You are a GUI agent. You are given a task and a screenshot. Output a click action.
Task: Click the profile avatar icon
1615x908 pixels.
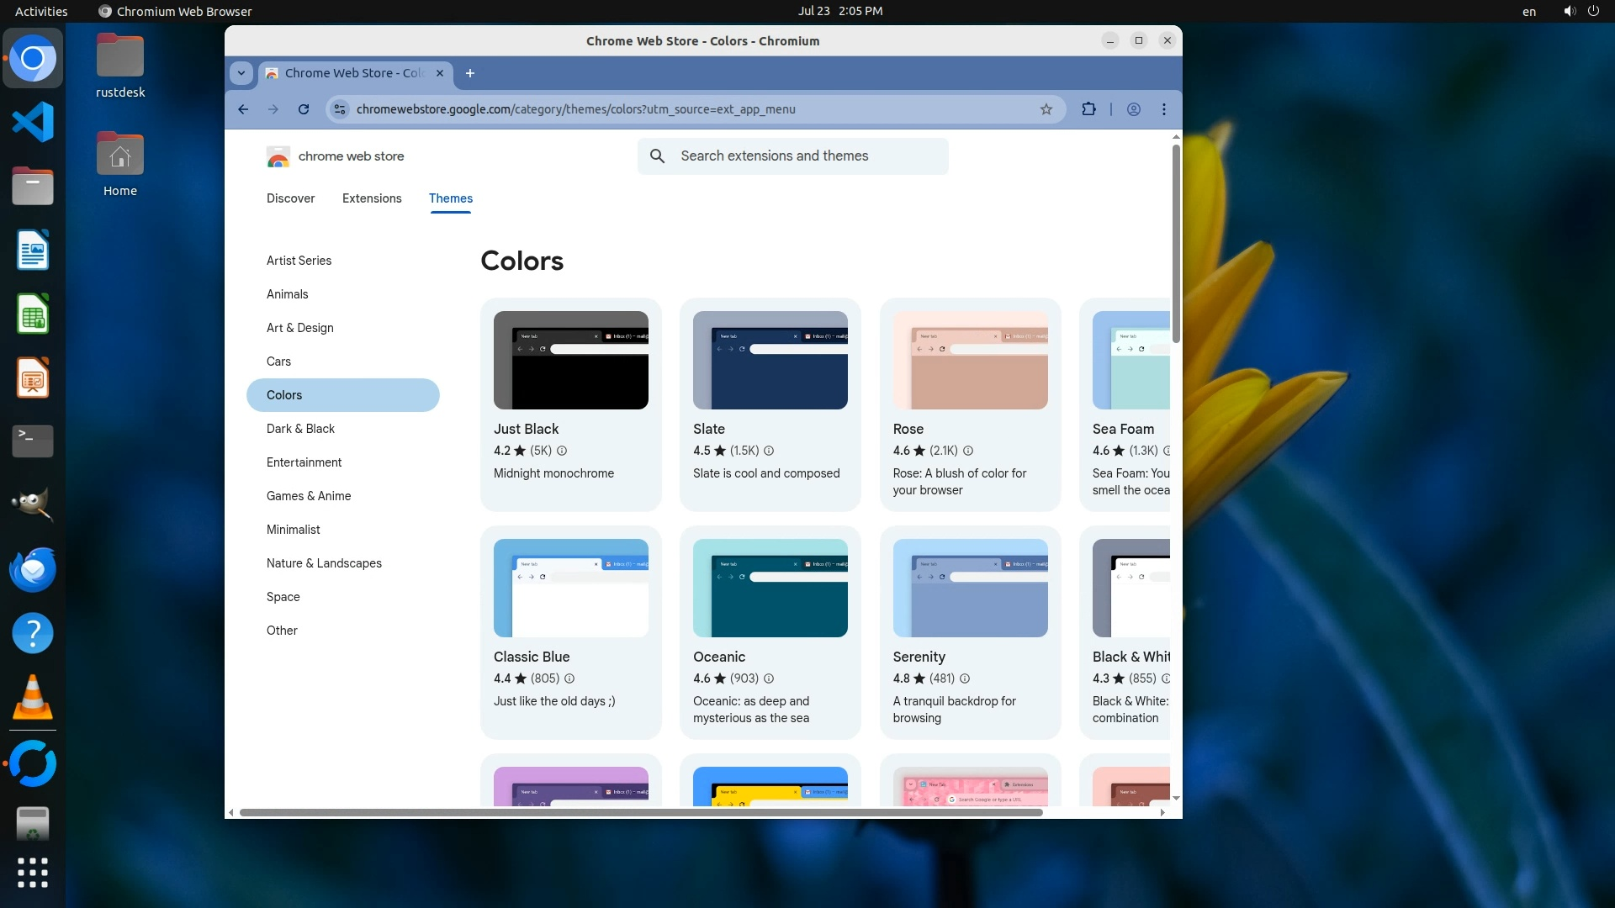pos(1134,109)
